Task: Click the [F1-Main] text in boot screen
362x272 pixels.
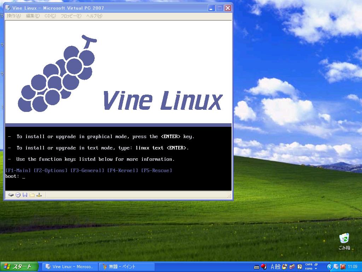Action: tap(18, 170)
